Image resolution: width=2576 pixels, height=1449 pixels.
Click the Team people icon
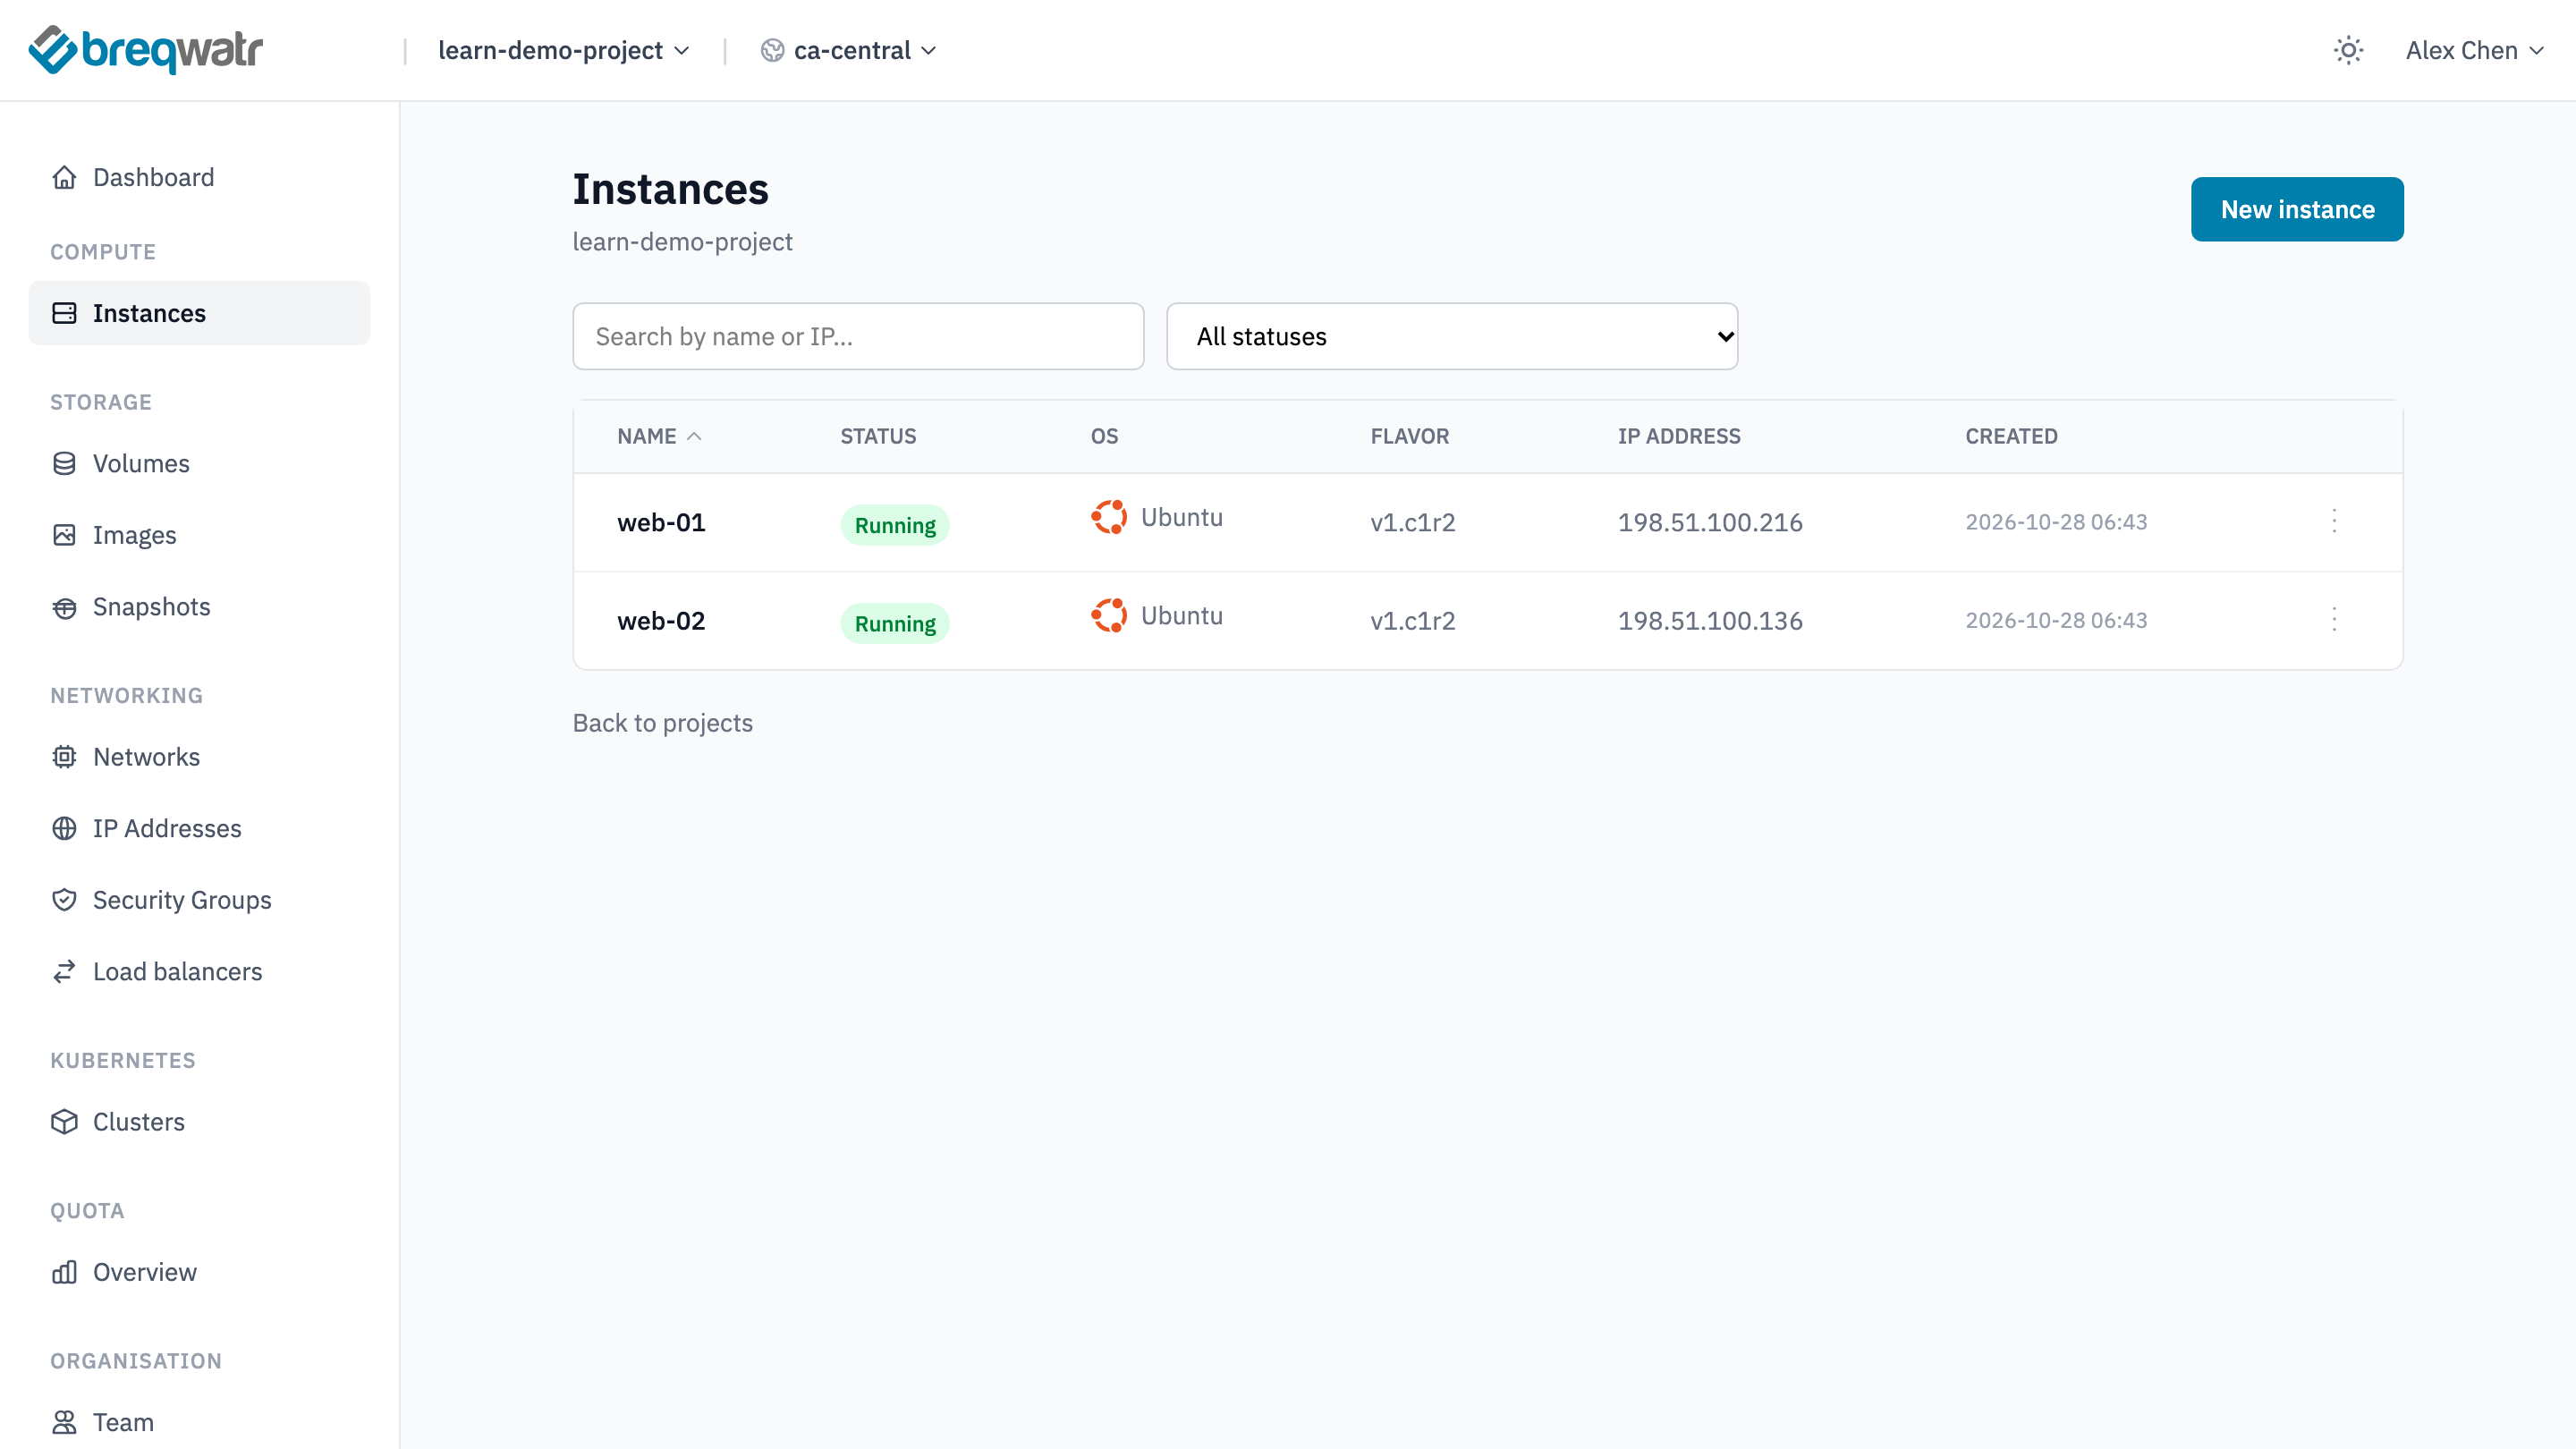point(64,1422)
